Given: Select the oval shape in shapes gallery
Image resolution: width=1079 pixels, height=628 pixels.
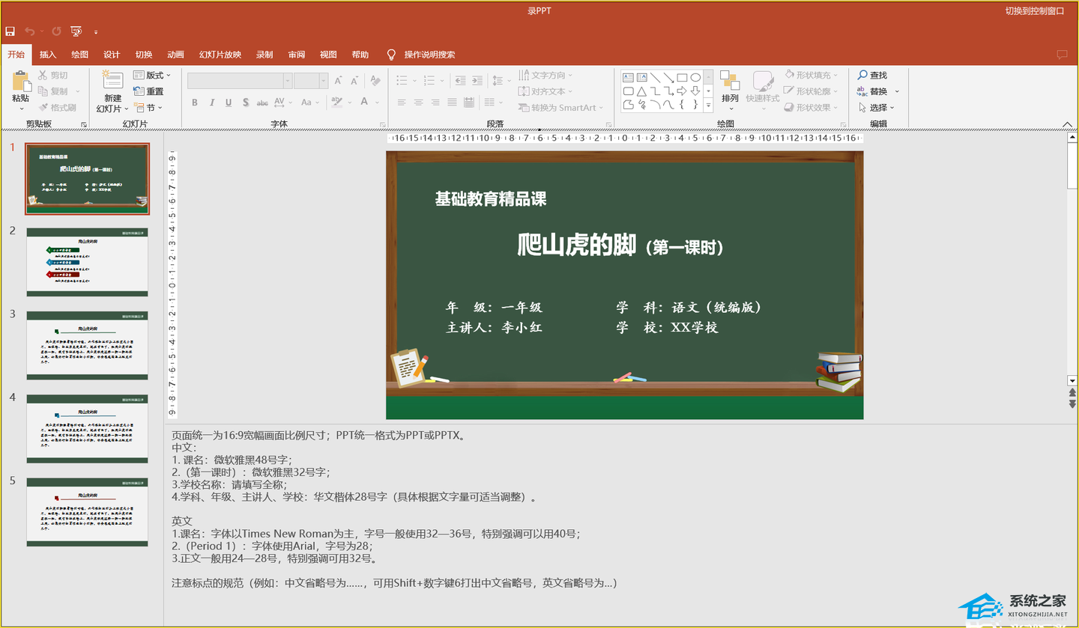Looking at the screenshot, I should 695,77.
